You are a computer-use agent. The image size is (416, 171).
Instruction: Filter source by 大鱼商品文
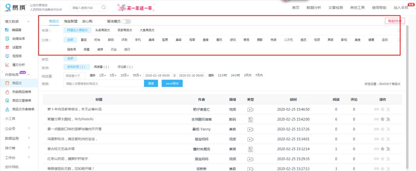click(x=147, y=30)
